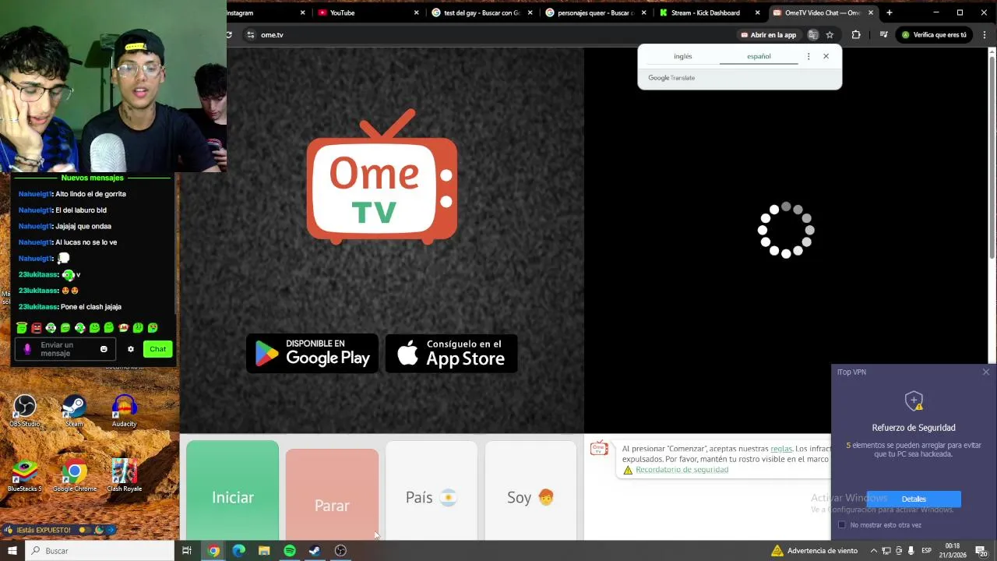This screenshot has width=997, height=561.
Task: Click the Parar button
Action: (x=332, y=494)
